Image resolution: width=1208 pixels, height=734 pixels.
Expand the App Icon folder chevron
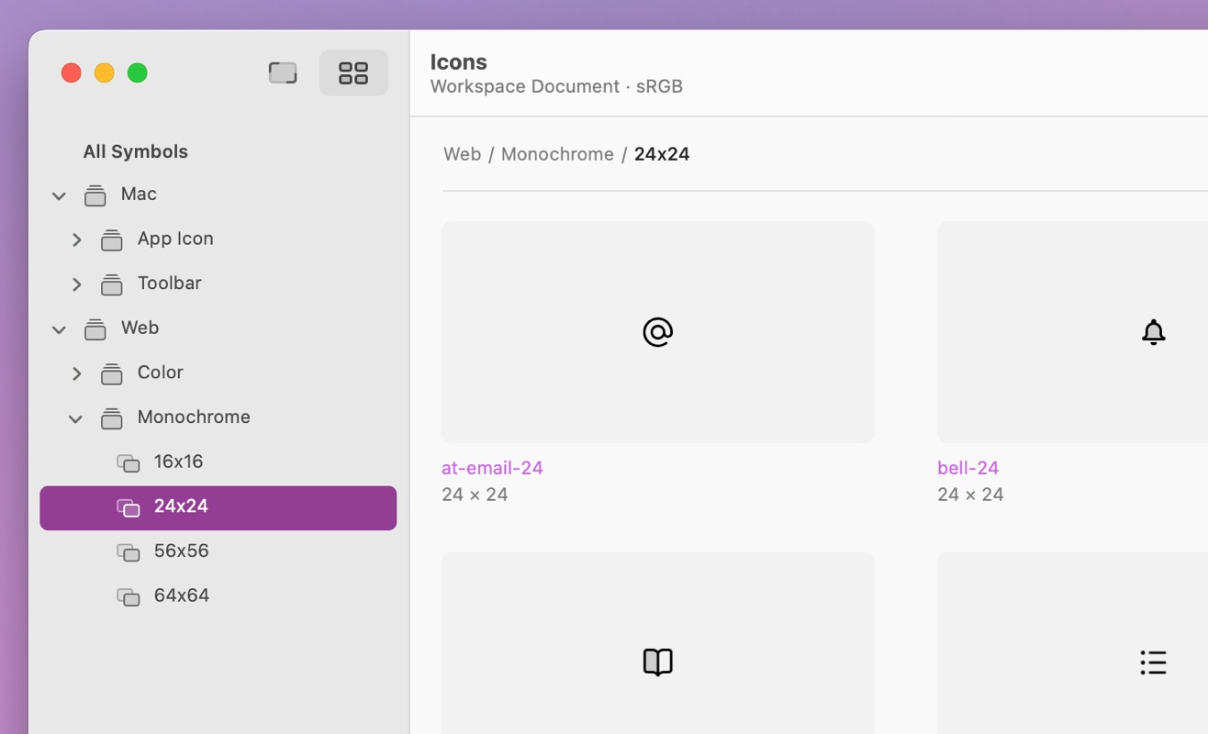coord(77,240)
